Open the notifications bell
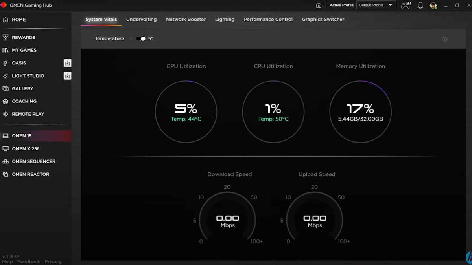This screenshot has height=265, width=472. click(420, 5)
